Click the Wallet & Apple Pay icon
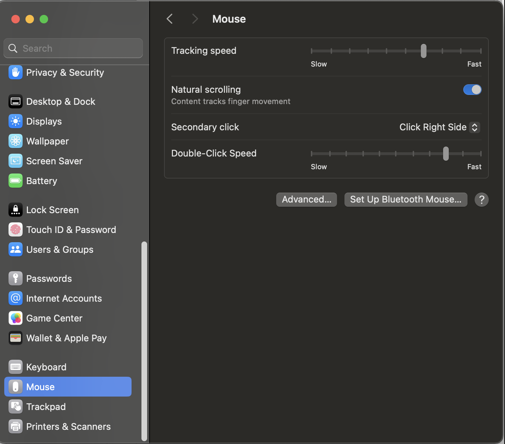505x444 pixels. (x=16, y=338)
